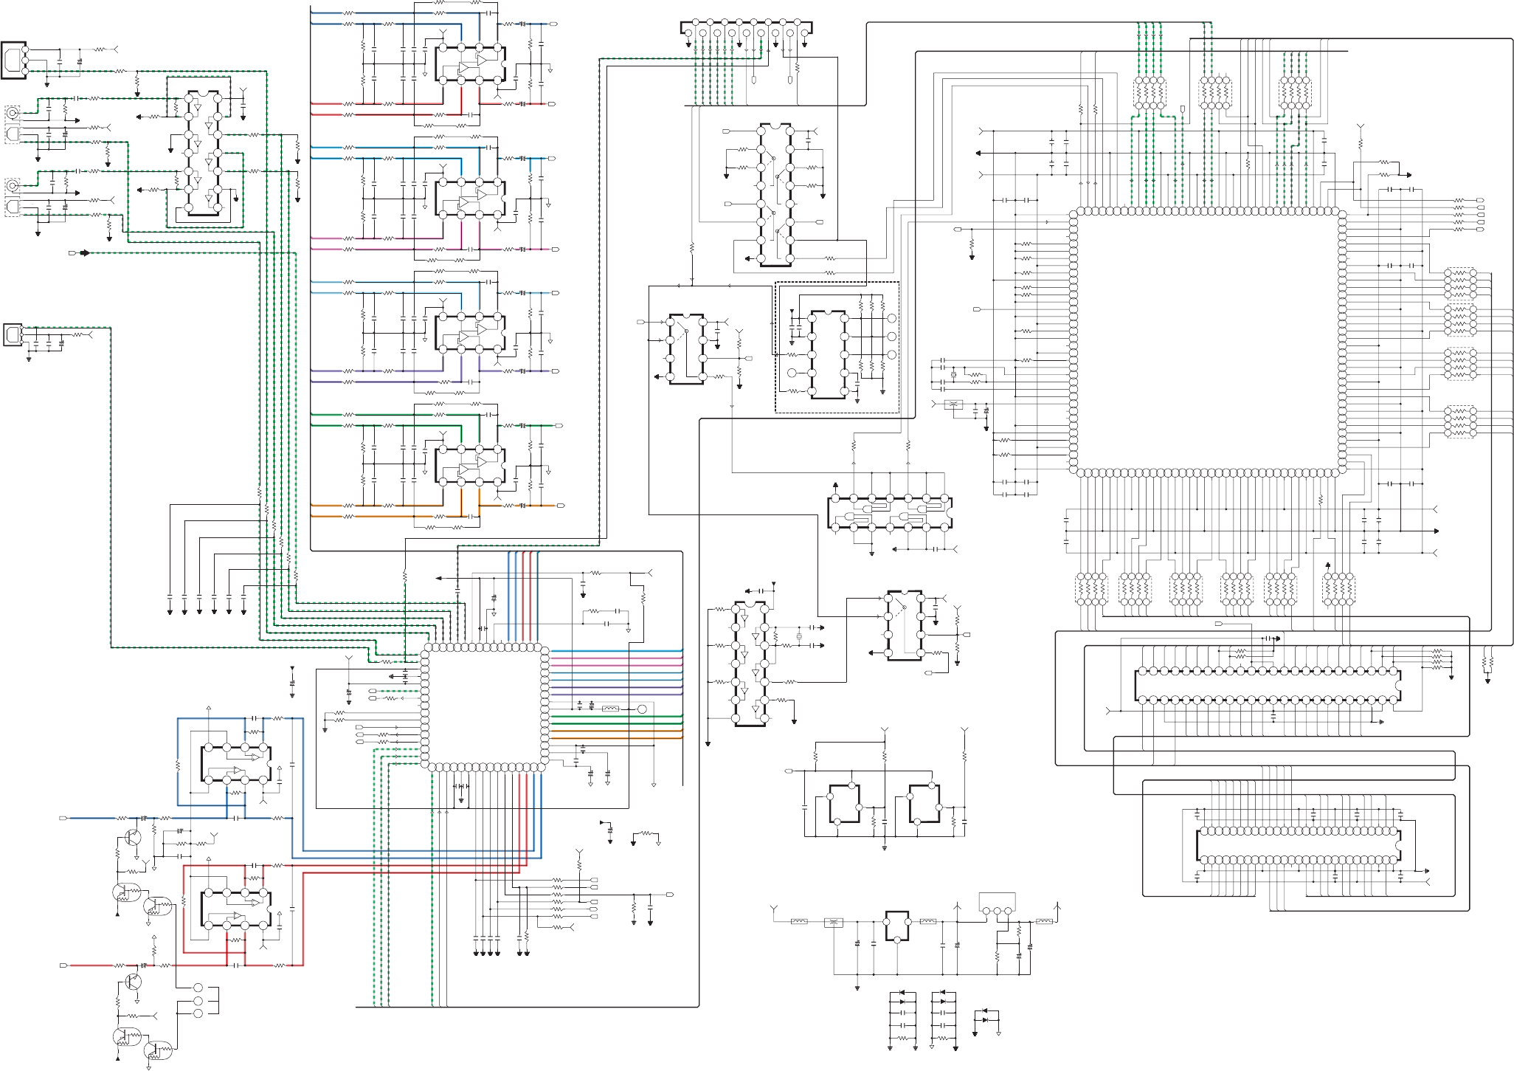
Task: Select the op-amp IC wired in red
Action: coord(235,909)
